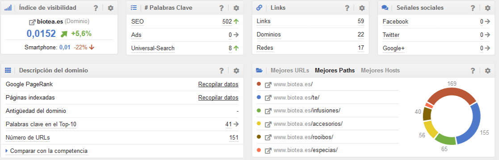499x160 pixels.
Task: Click help icon in Señales sociales panel
Action: pyautogui.click(x=473, y=8)
